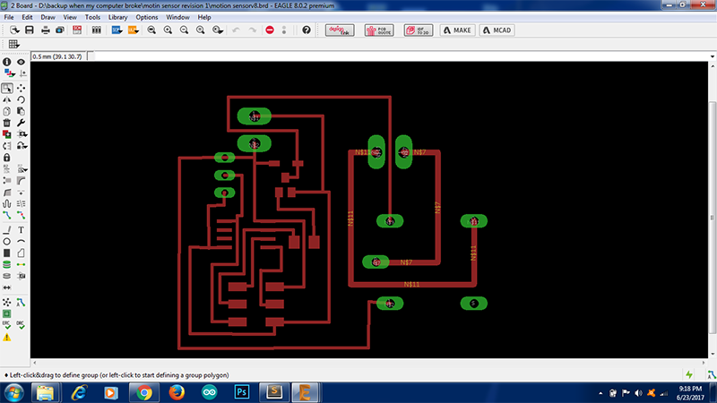
Task: Select the Copy tool
Action: point(7,111)
